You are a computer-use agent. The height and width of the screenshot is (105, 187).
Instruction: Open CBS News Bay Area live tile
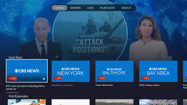[x=158, y=71]
